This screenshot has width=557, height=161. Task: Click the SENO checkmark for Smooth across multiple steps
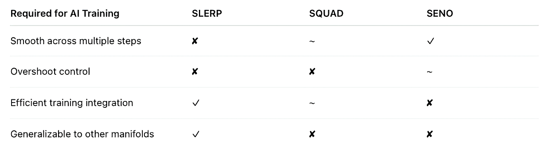pos(430,41)
